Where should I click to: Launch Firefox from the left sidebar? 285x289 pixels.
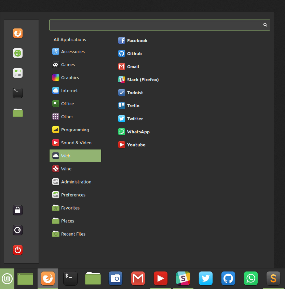click(18, 33)
